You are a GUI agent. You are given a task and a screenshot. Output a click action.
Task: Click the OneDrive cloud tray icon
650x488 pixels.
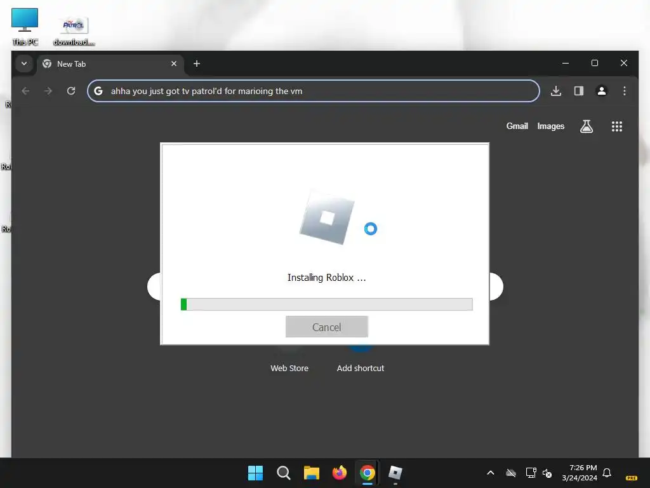tap(511, 473)
